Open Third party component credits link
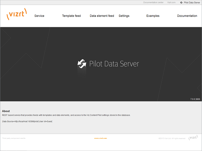 coord(14,138)
